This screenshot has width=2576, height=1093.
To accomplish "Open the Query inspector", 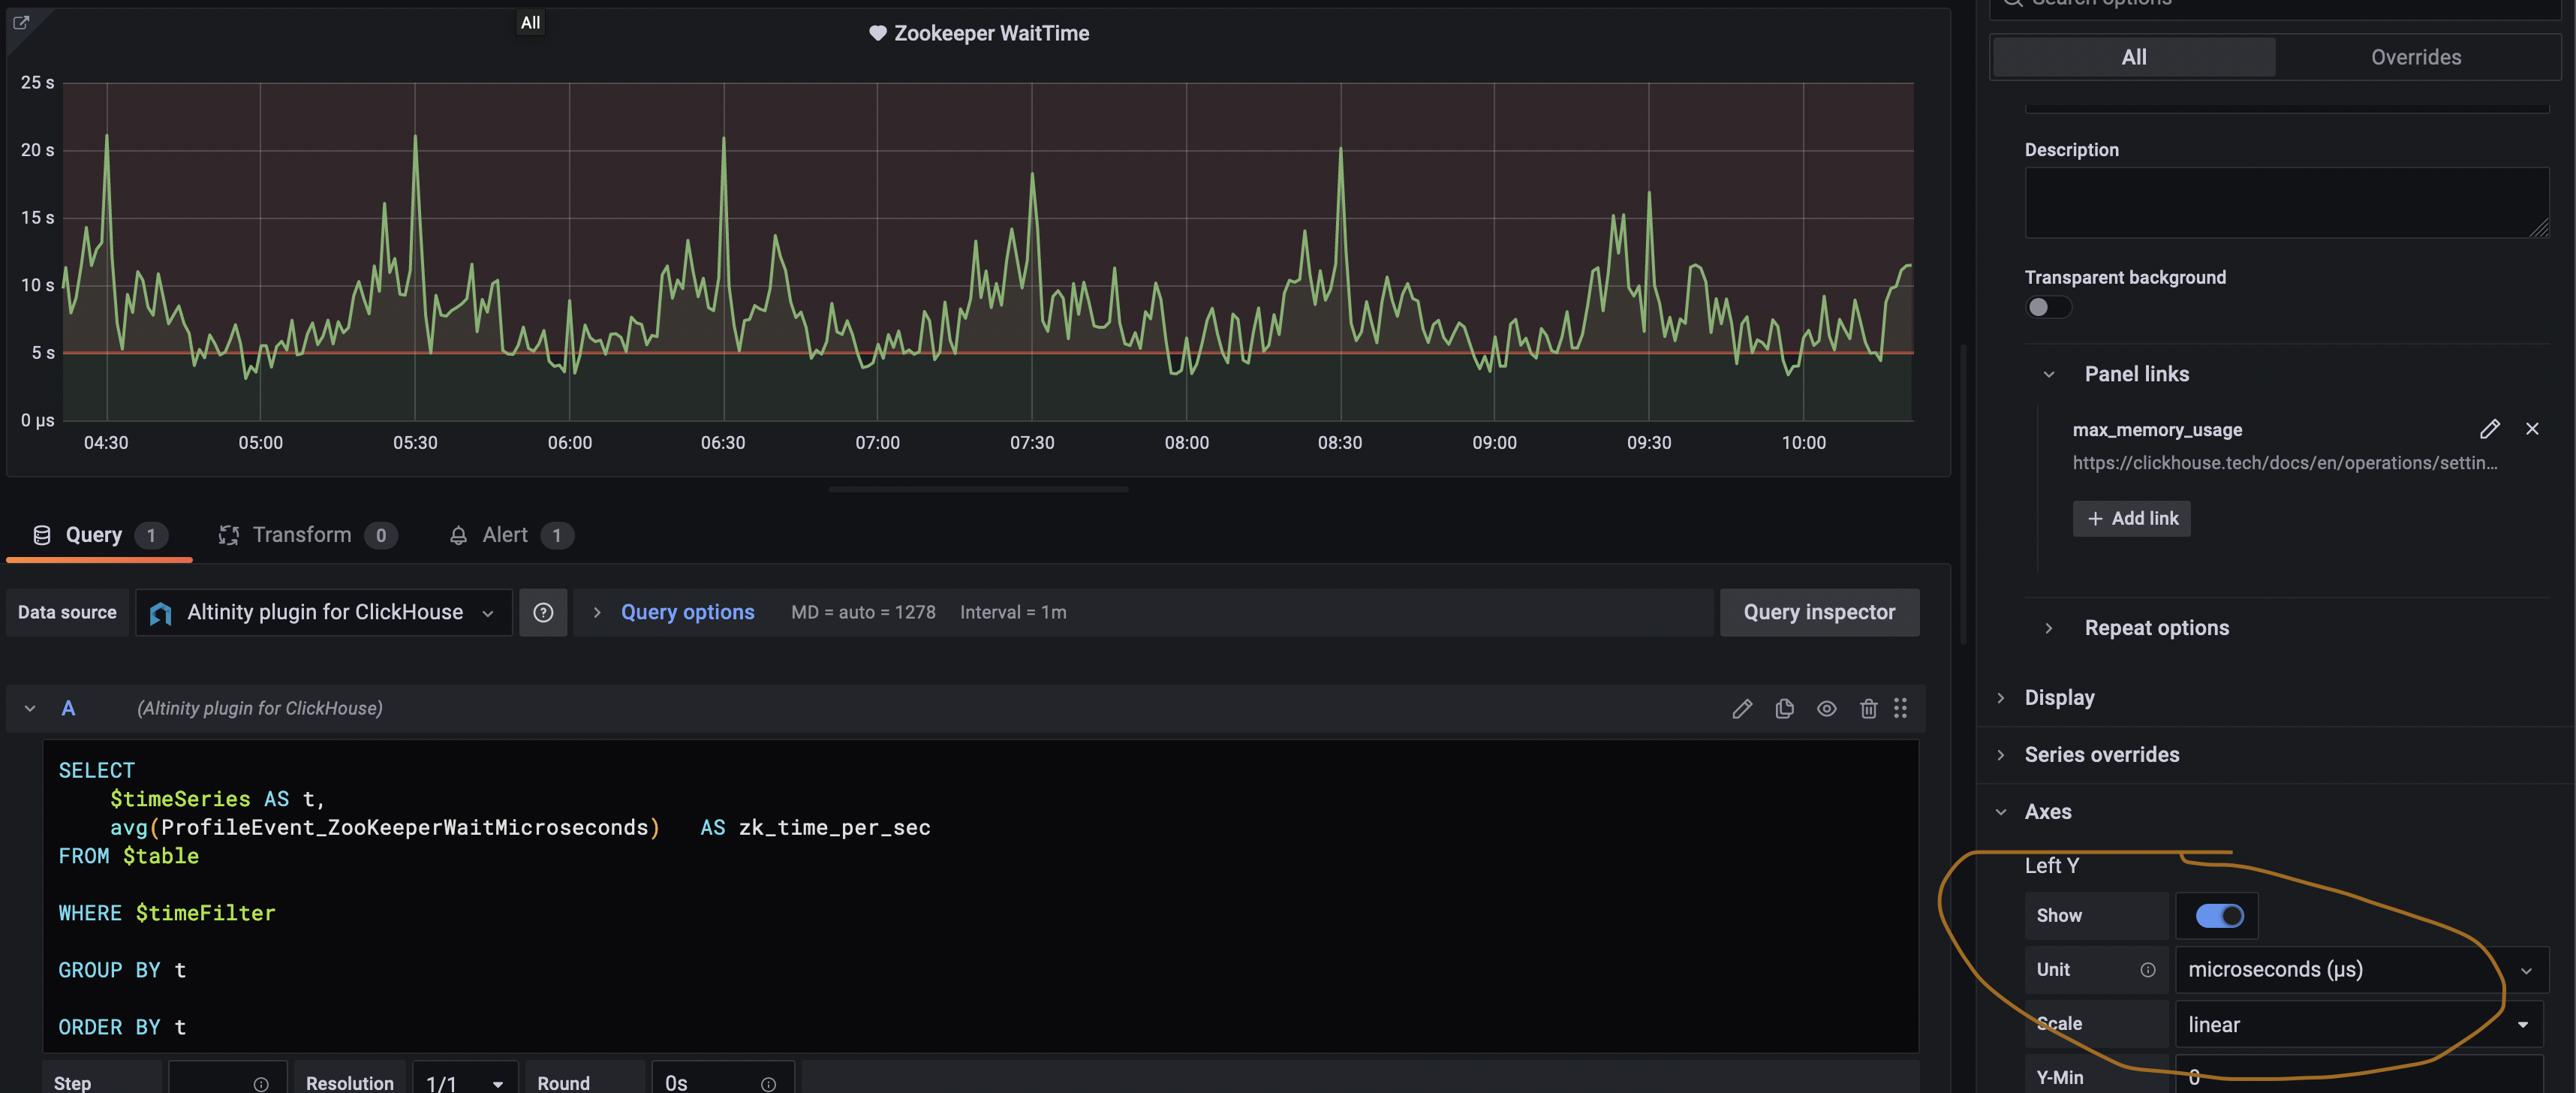I will (x=1818, y=612).
